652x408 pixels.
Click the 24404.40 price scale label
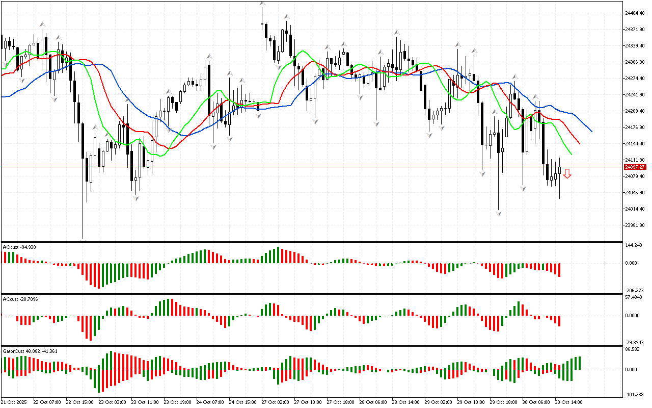coord(635,13)
